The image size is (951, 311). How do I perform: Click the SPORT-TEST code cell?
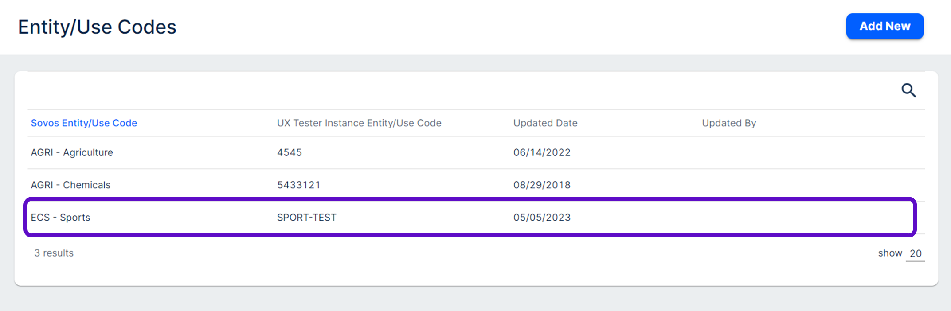coord(307,218)
